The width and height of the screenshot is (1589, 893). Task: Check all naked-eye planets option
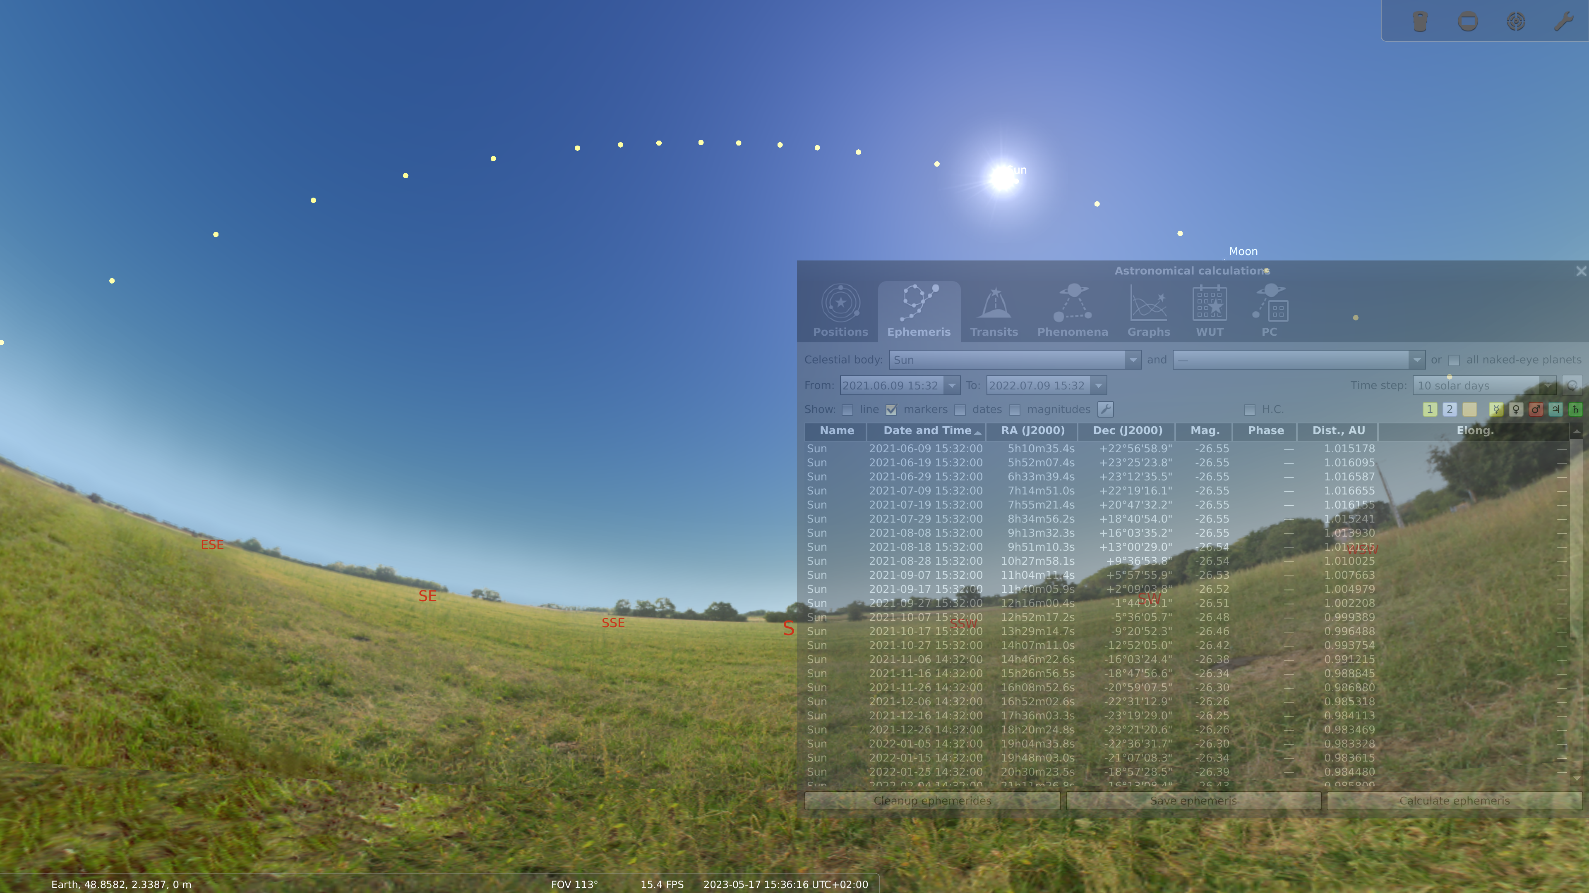(1454, 360)
